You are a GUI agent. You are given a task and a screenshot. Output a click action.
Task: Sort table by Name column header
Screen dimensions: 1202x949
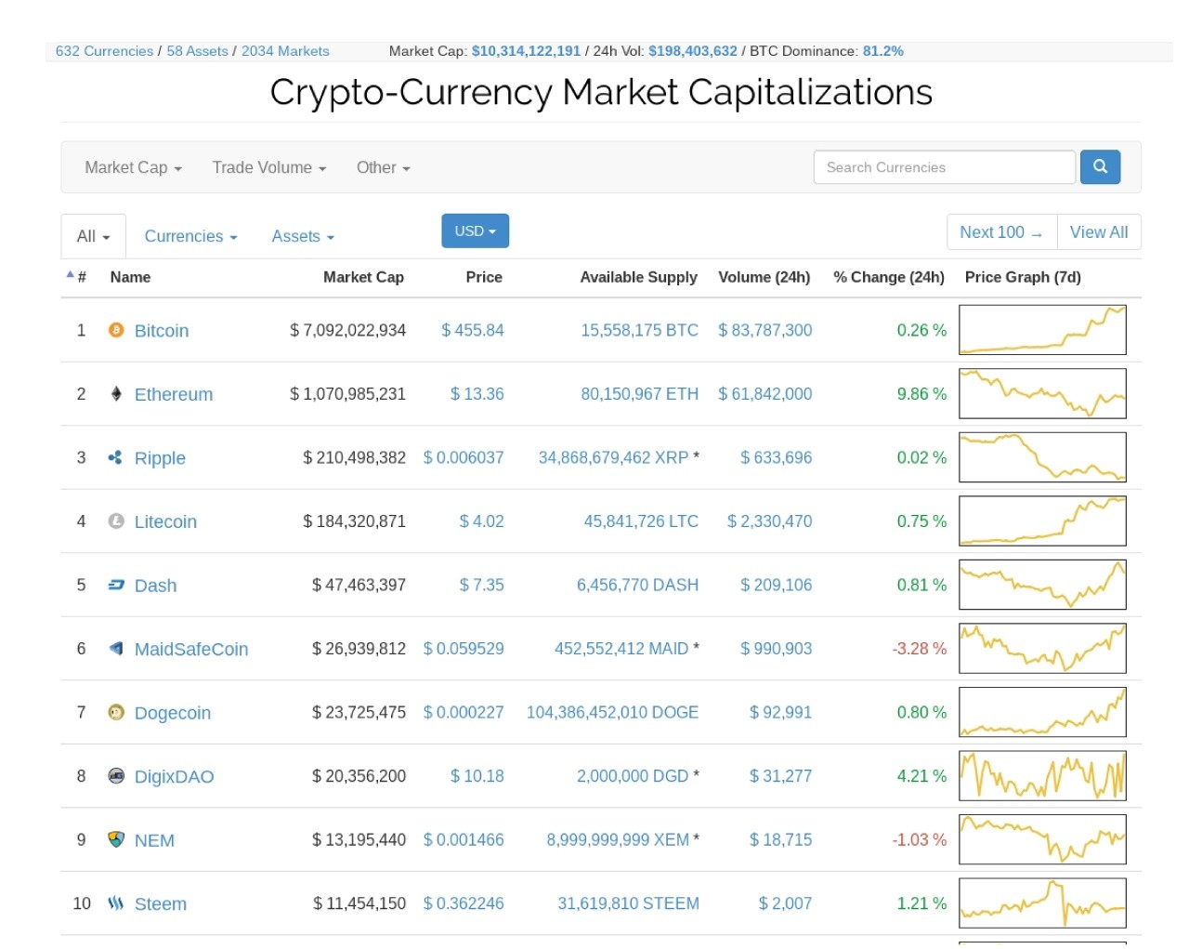click(130, 277)
